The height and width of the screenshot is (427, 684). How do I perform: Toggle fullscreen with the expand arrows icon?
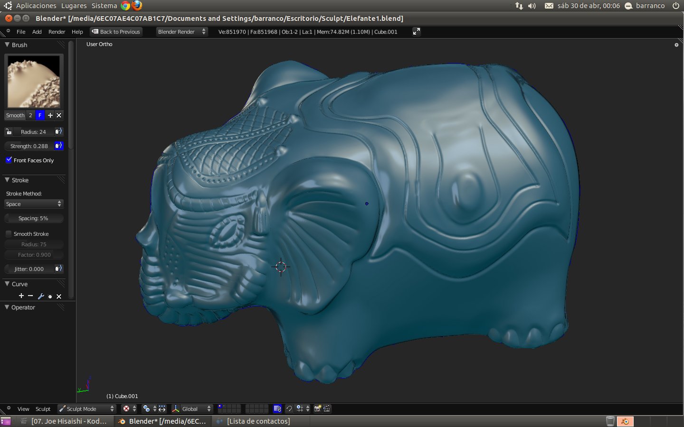tap(416, 31)
